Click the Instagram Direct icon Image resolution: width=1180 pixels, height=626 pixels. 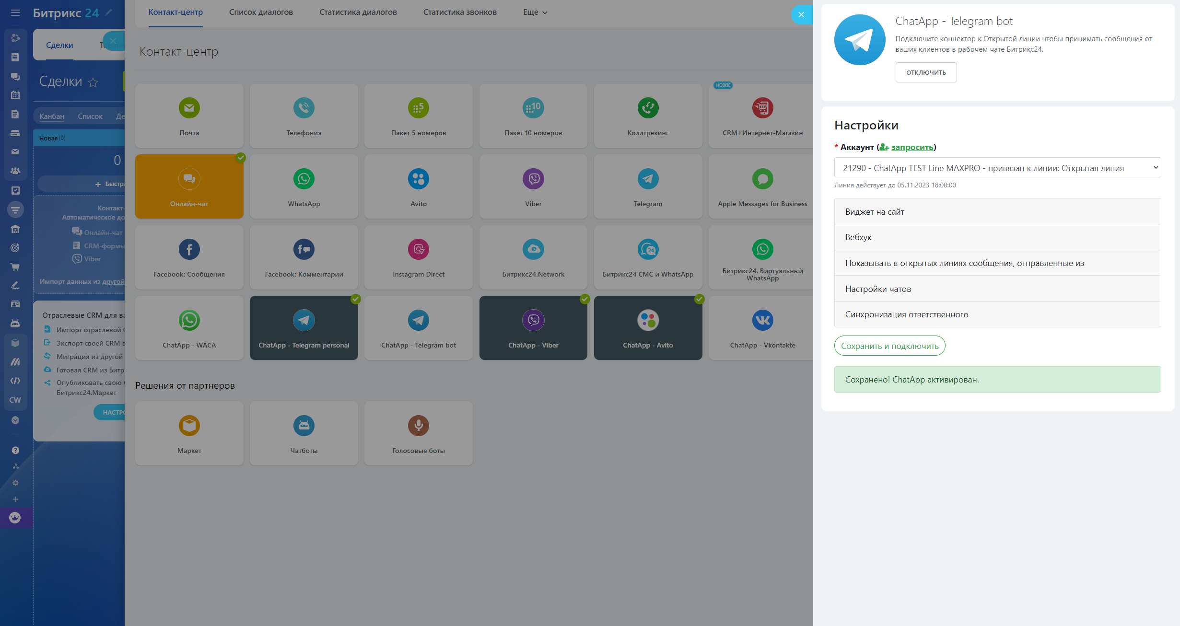click(418, 250)
